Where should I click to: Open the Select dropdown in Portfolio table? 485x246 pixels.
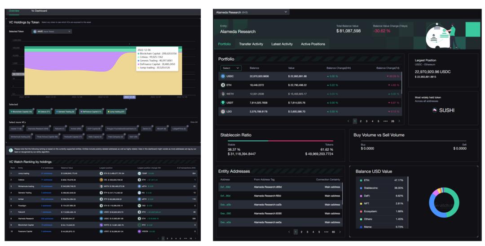click(231, 68)
